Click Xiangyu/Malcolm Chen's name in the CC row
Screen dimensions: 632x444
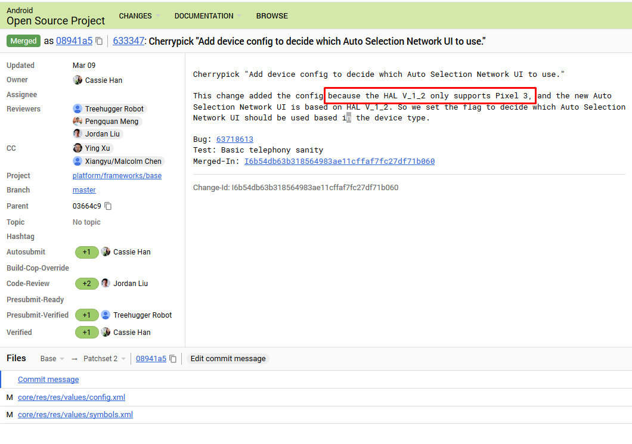[123, 161]
